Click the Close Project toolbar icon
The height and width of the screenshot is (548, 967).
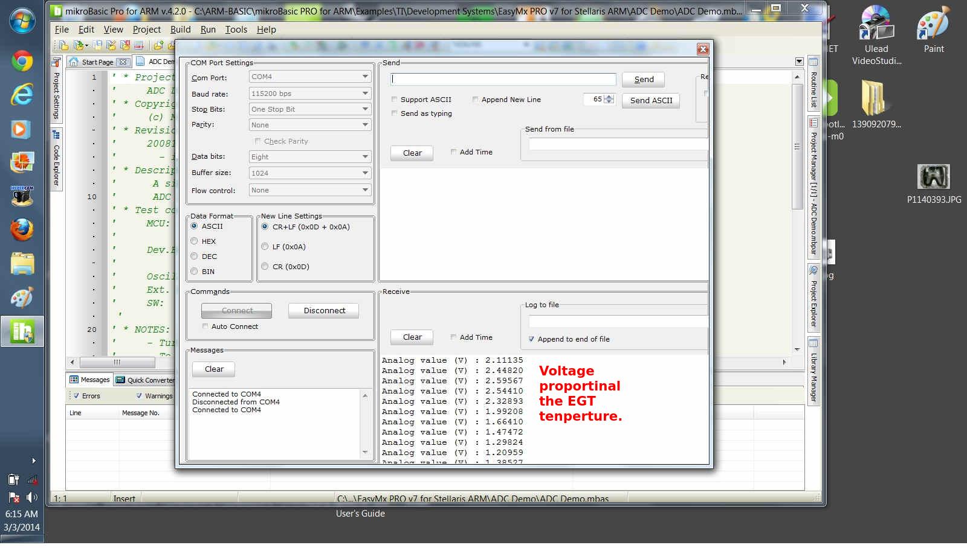click(x=125, y=45)
